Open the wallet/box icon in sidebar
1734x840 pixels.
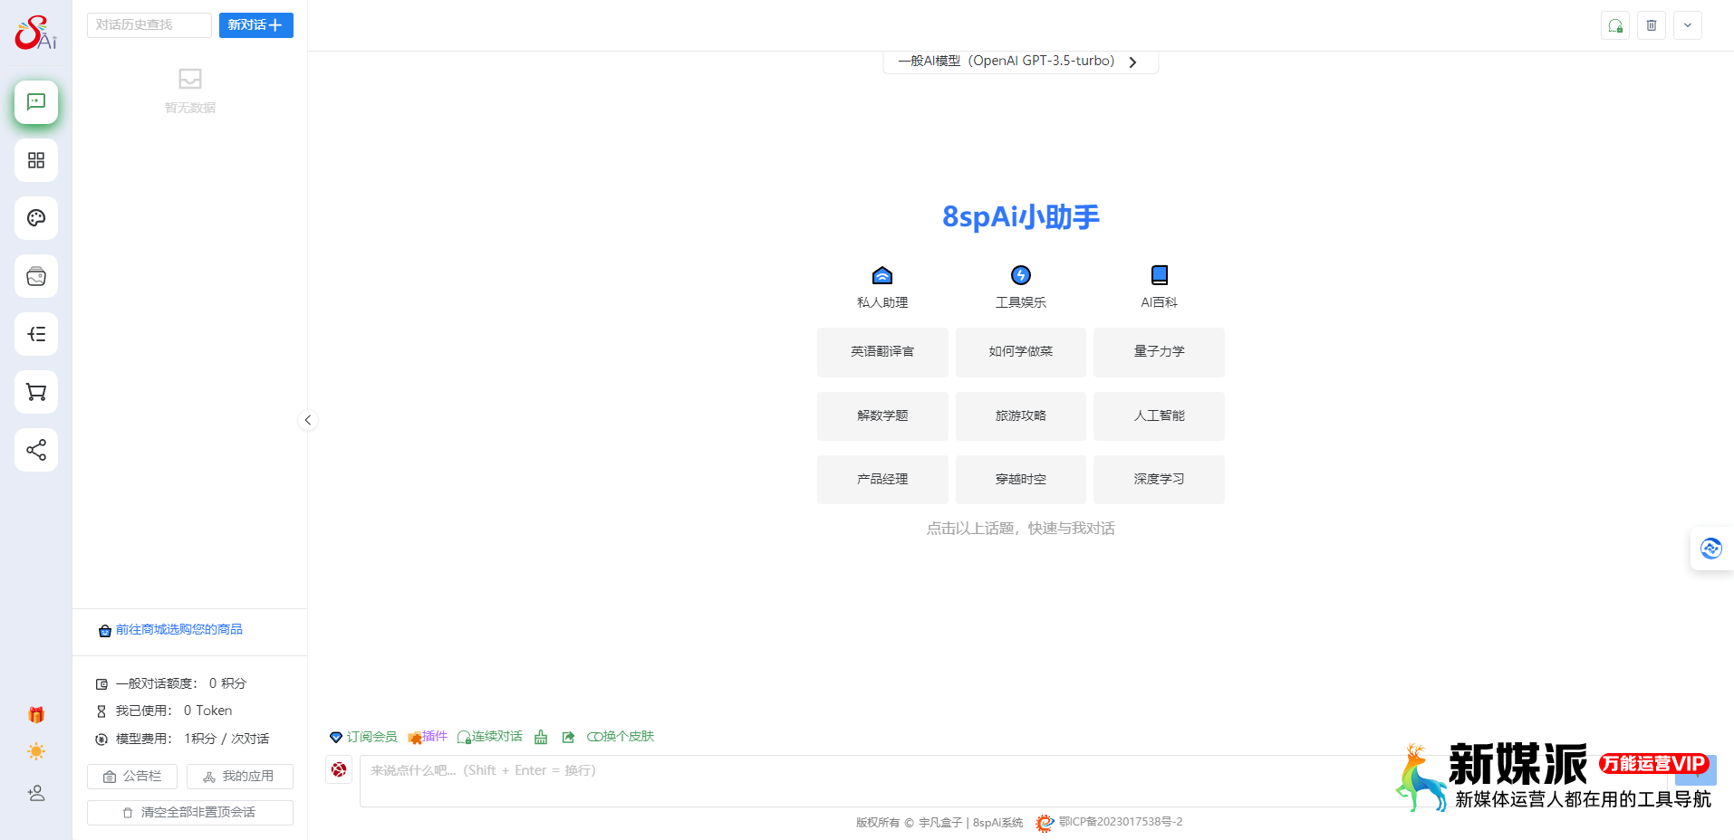36,276
